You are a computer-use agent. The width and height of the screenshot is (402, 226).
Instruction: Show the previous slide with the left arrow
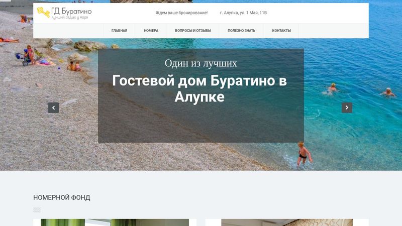point(53,107)
